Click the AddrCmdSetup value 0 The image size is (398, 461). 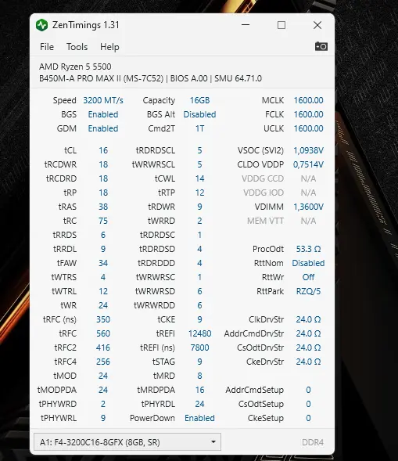tap(308, 390)
